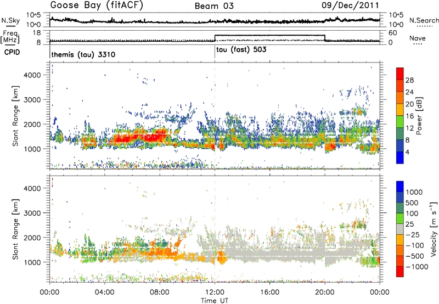
Task: Click the date '09/Dec/2011'
Action: [x=350, y=5]
